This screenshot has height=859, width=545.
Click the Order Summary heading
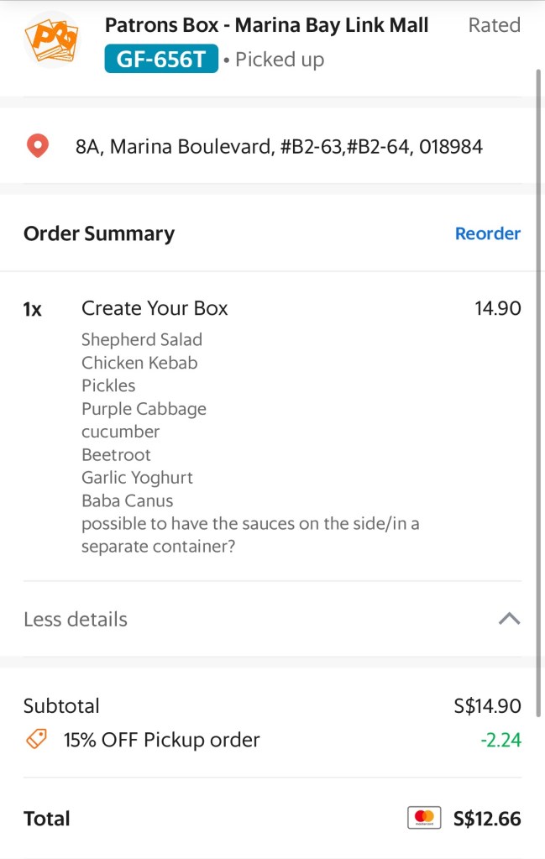tap(99, 233)
